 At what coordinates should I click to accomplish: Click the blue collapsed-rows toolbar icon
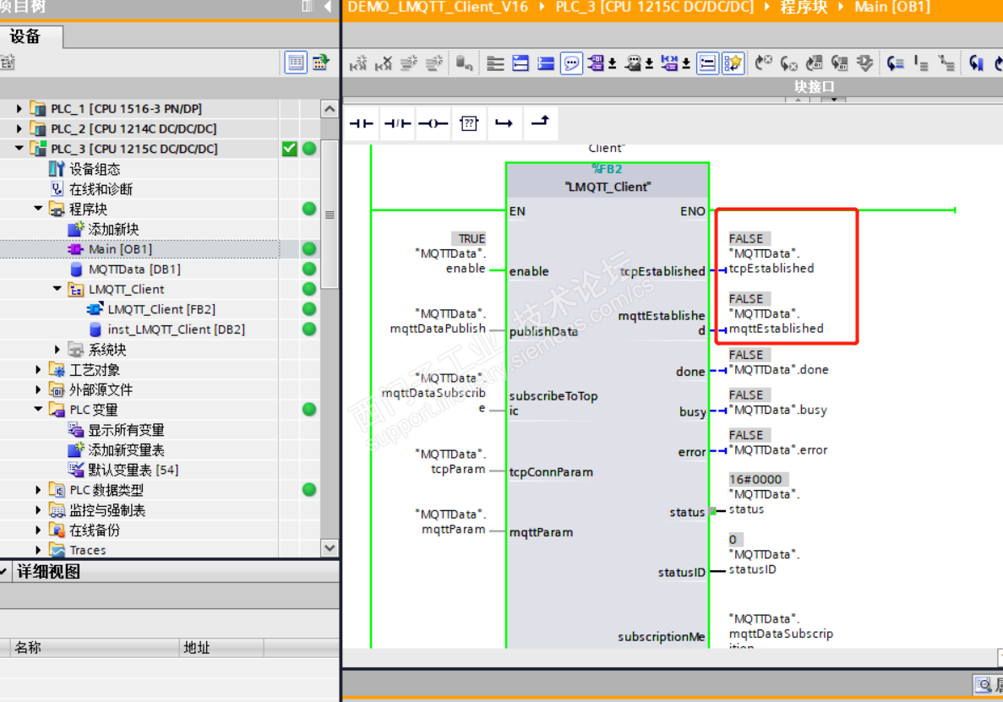546,63
